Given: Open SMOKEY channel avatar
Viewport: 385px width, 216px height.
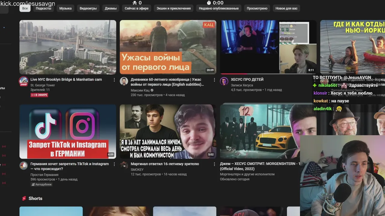Looking at the screenshot, I should tap(124, 165).
